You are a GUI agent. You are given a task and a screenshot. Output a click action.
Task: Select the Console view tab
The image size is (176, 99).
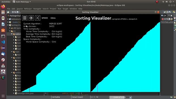[x=164, y=16]
